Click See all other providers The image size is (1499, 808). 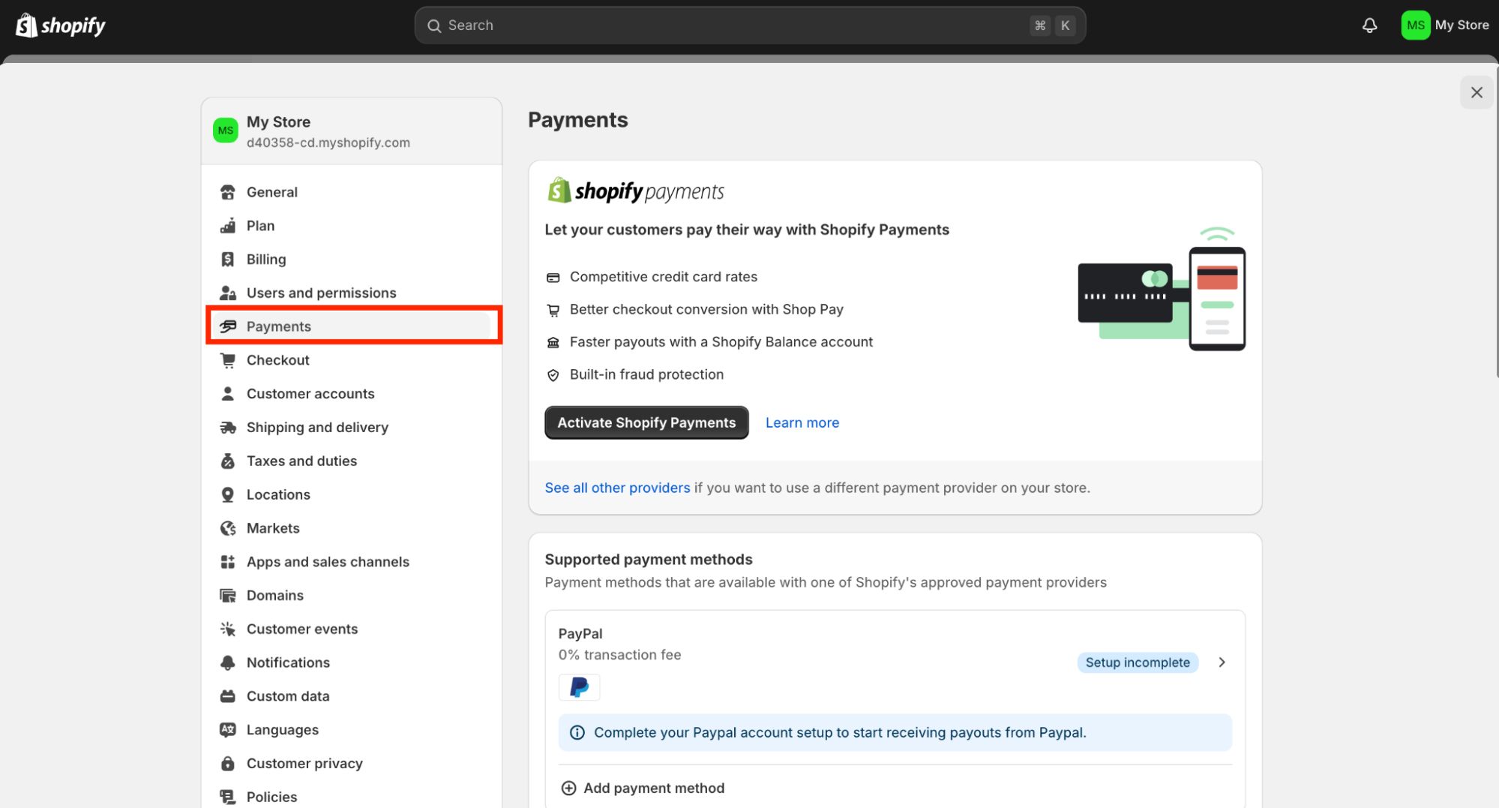[x=617, y=488]
